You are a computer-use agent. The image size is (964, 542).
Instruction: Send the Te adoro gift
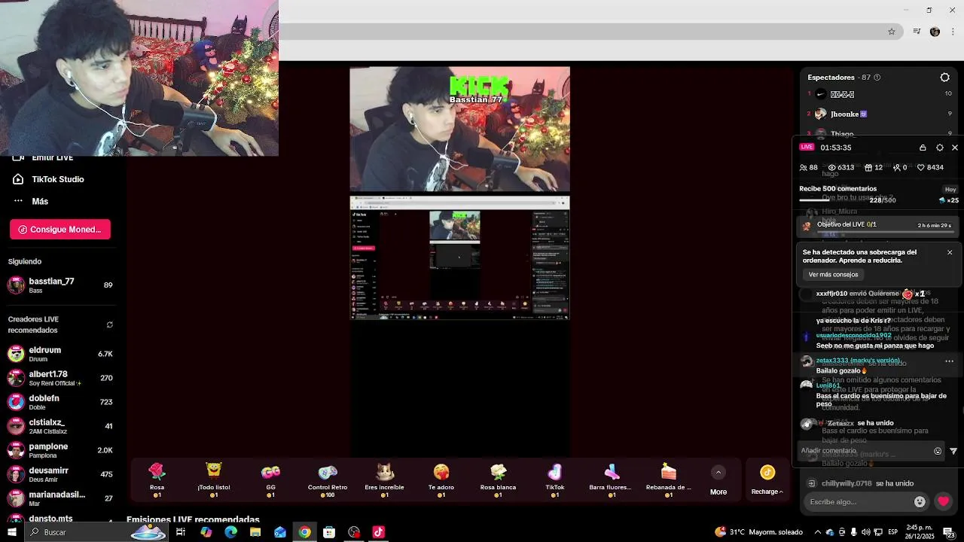tap(441, 480)
